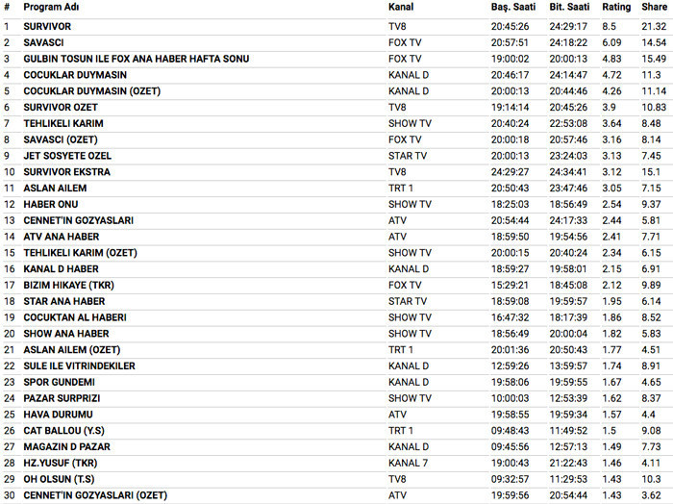The image size is (673, 504).
Task: Sort by the Kanal column header
Action: [x=401, y=7]
